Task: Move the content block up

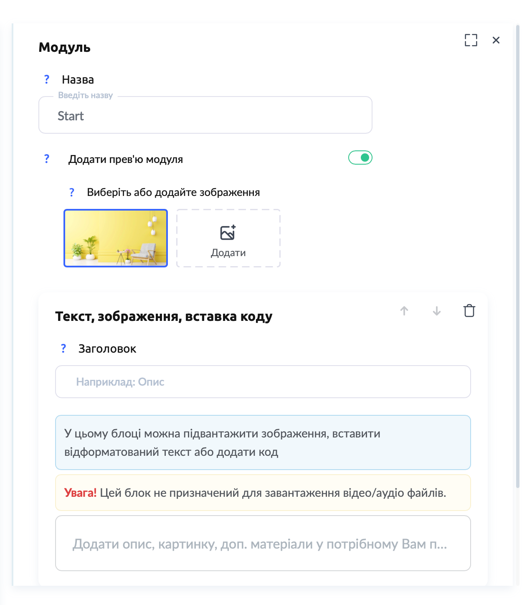Action: [x=404, y=311]
